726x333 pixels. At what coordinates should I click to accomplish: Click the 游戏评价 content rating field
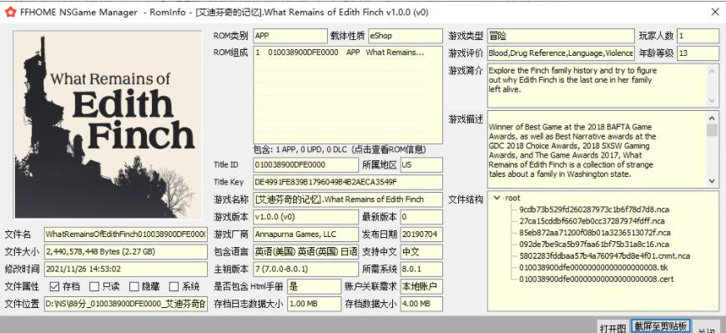(561, 53)
